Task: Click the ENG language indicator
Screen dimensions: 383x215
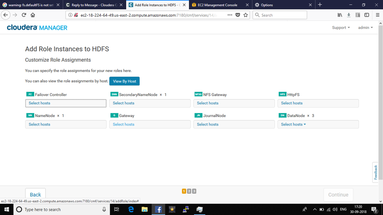Action: (343, 209)
